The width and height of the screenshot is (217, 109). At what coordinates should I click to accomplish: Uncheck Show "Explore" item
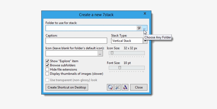[47, 61]
